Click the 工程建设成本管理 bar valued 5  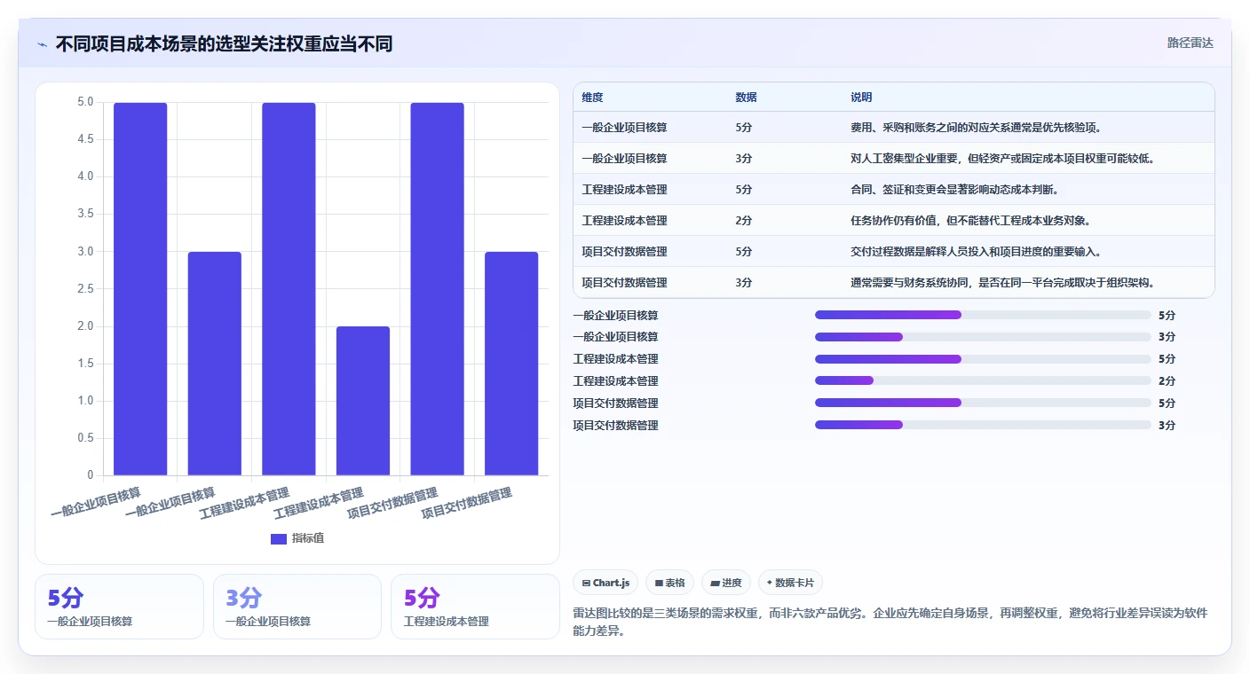tap(289, 289)
